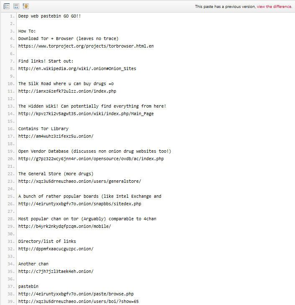This screenshot has height=305, width=295.
Task: Click the Hidden Wiki Main_Page URL line
Action: [x=86, y=114]
